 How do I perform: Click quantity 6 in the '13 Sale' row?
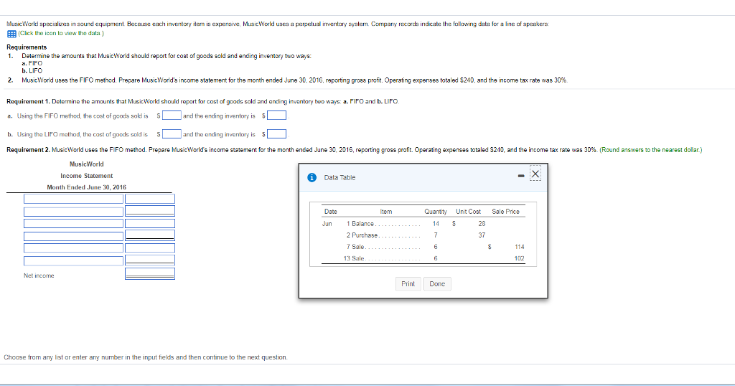[x=436, y=258]
